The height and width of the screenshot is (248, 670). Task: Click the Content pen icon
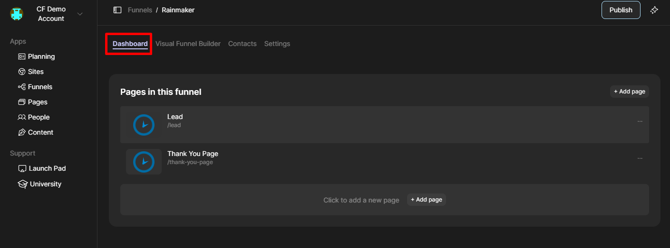point(22,132)
